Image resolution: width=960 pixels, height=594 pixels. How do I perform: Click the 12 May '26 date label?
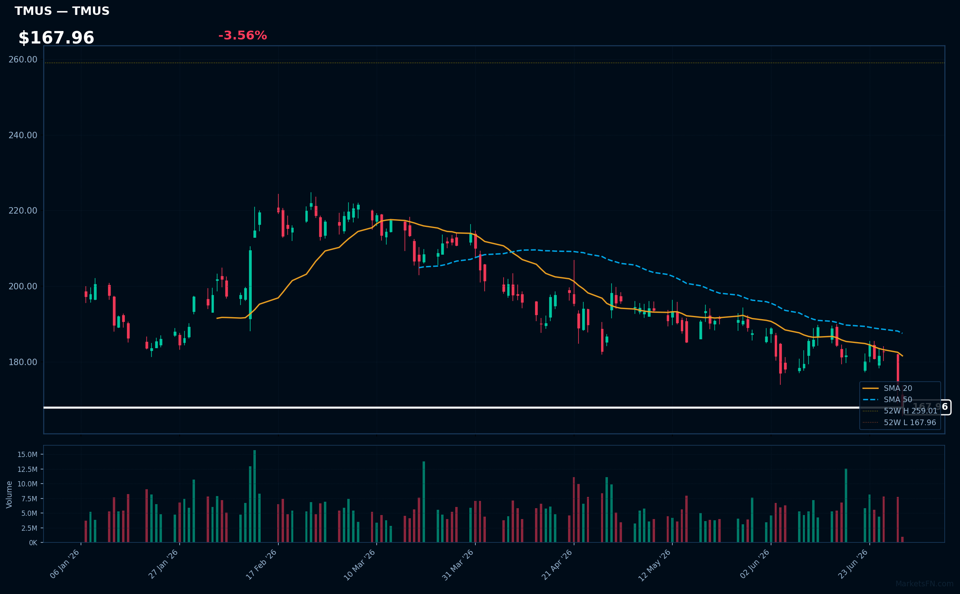tap(655, 565)
